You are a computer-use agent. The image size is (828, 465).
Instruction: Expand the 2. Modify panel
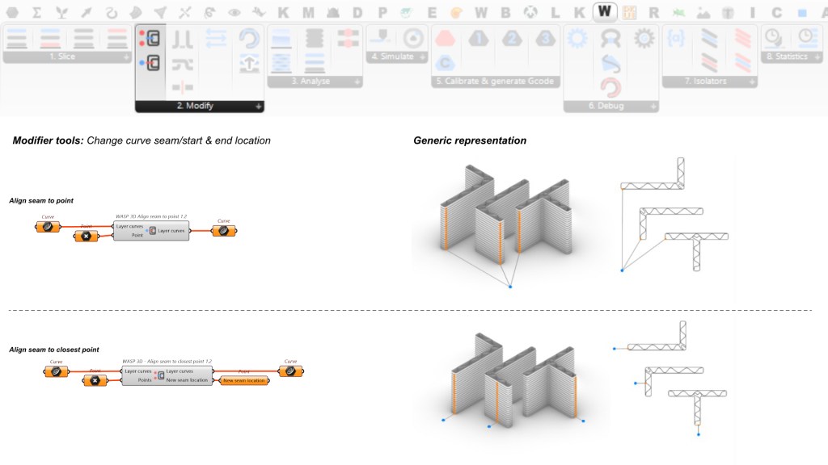[x=258, y=106]
